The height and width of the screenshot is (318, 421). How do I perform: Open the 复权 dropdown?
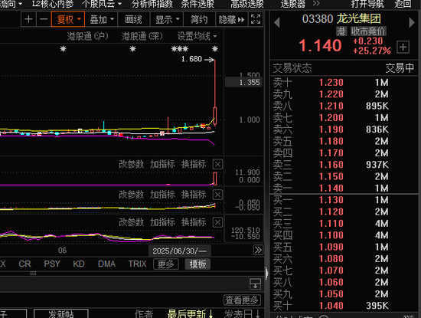pyautogui.click(x=68, y=19)
